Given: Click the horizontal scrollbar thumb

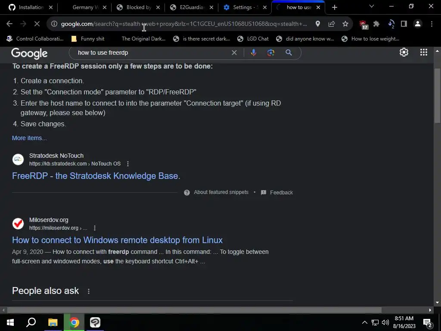Looking at the screenshot, I should point(194,310).
